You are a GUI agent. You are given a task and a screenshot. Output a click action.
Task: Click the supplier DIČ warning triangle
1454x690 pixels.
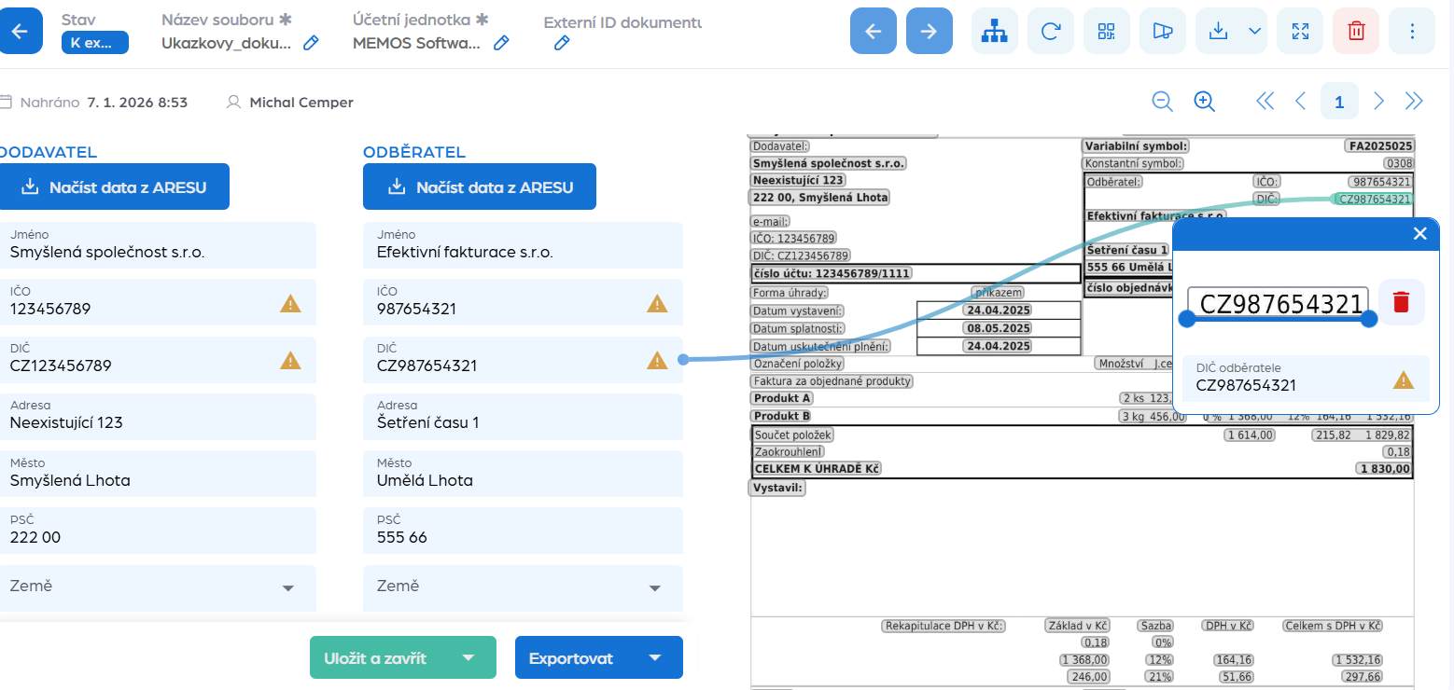pyautogui.click(x=291, y=359)
